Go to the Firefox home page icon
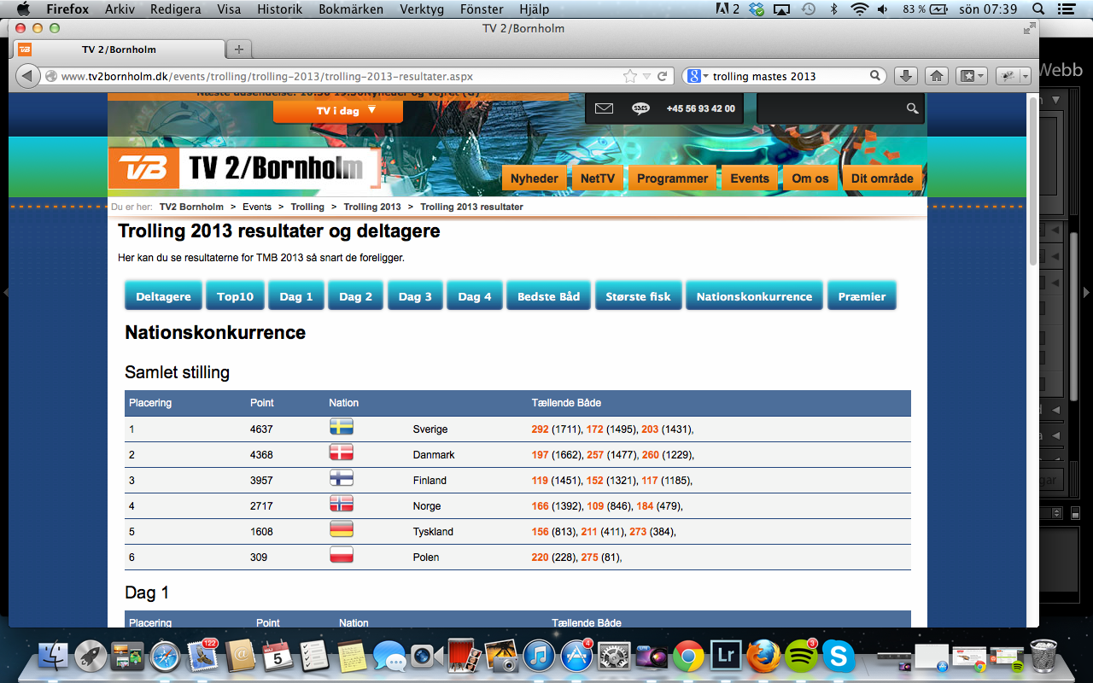The image size is (1093, 683). (x=937, y=76)
